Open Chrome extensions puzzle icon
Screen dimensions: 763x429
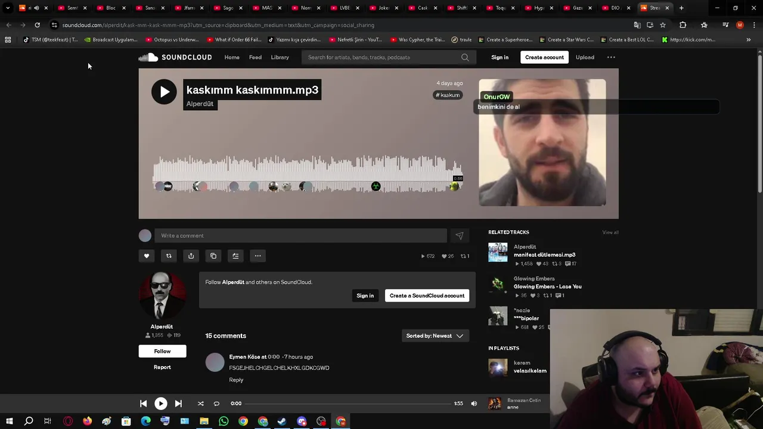point(683,25)
